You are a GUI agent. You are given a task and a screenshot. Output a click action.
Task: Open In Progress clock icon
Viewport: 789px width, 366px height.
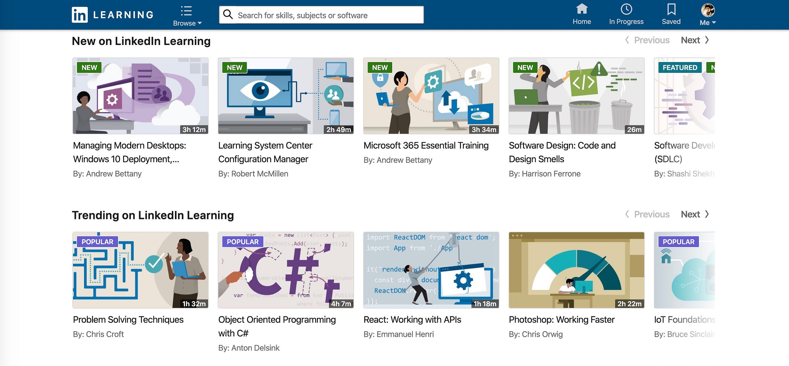tap(626, 9)
